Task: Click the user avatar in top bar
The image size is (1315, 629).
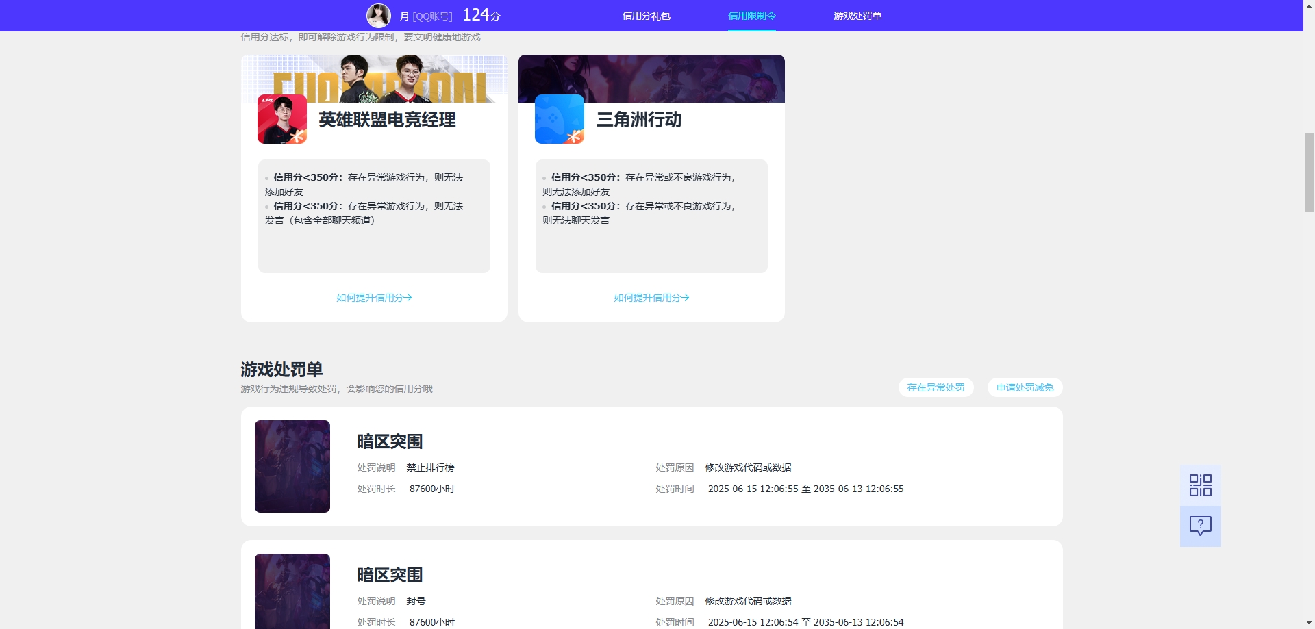Action: point(379,15)
